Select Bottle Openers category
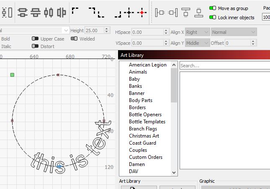This screenshot has height=189, width=270. pyautogui.click(x=145, y=115)
